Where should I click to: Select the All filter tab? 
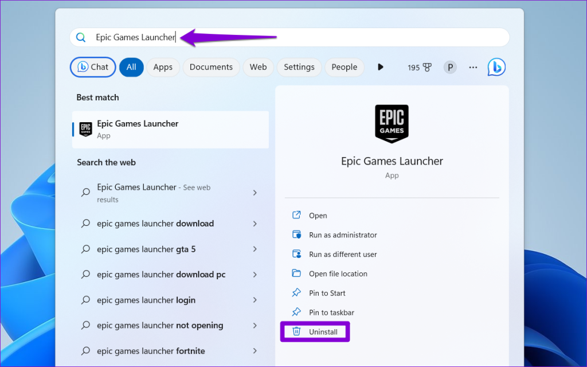131,67
